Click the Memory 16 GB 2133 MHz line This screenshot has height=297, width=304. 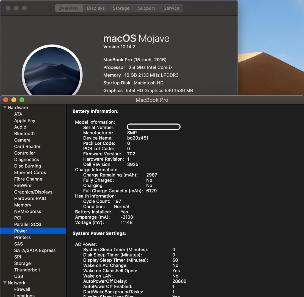(141, 75)
